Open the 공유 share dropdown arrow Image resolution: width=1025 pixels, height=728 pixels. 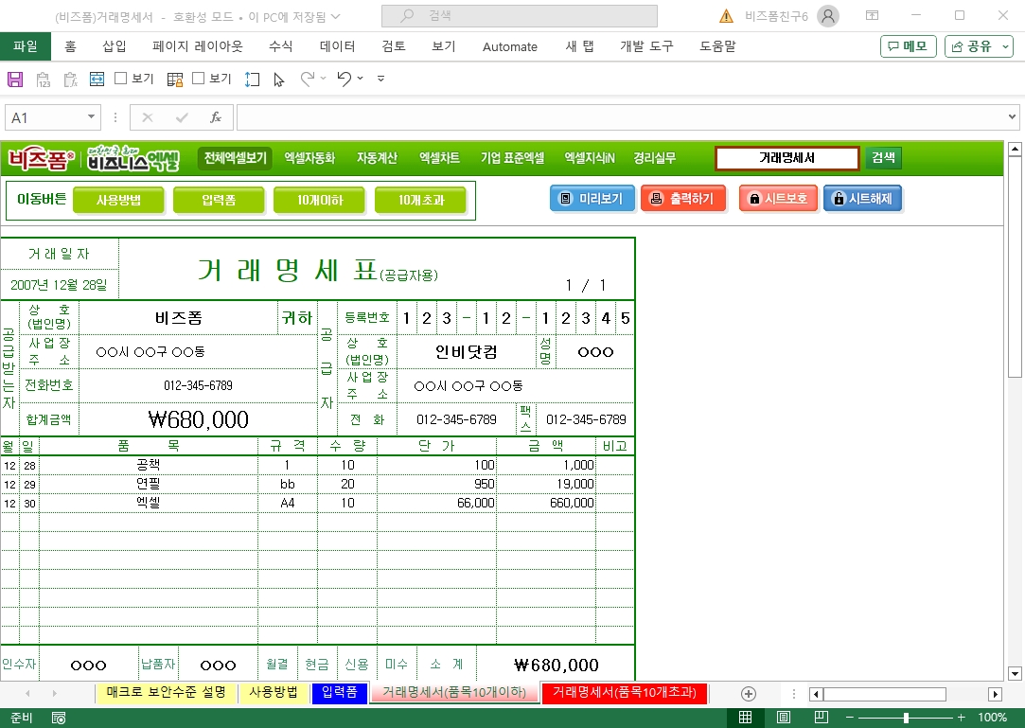tap(1005, 46)
